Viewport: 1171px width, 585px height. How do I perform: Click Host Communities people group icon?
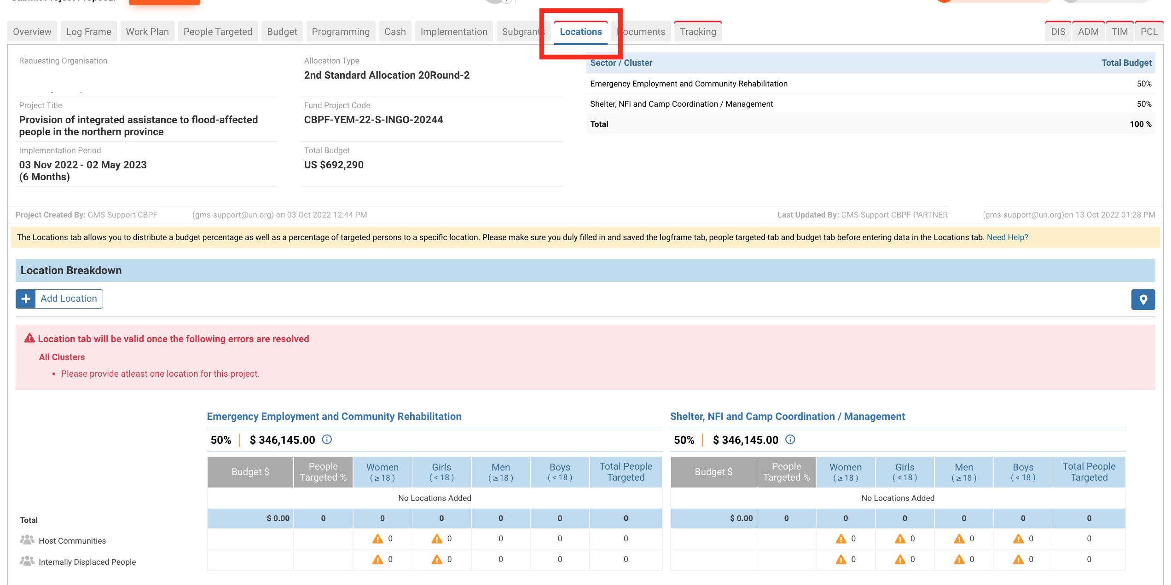(x=27, y=539)
